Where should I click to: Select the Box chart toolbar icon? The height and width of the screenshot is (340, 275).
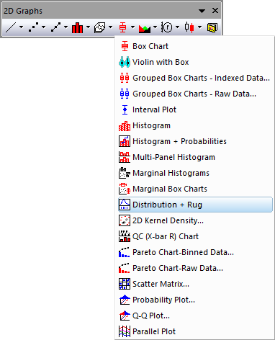122,27
